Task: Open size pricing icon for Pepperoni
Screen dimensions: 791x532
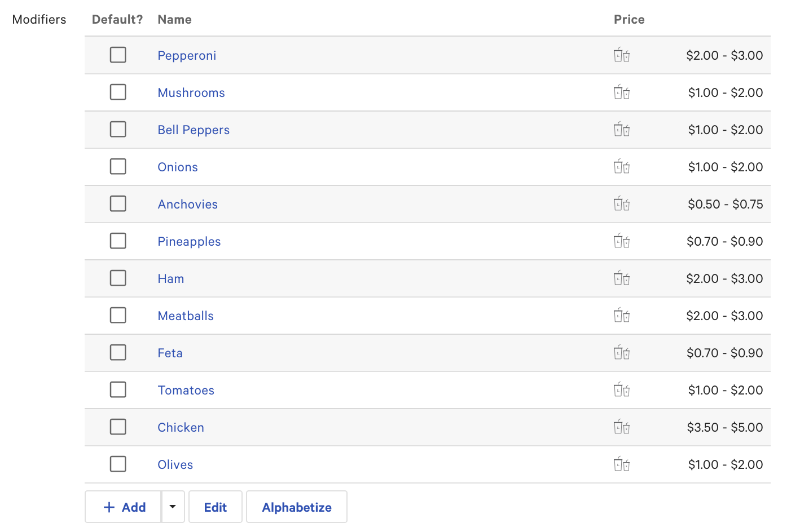Action: [x=621, y=55]
